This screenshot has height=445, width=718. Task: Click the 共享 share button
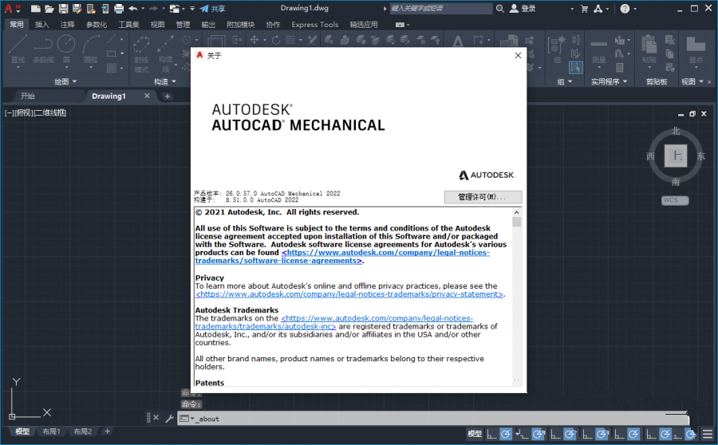click(213, 8)
